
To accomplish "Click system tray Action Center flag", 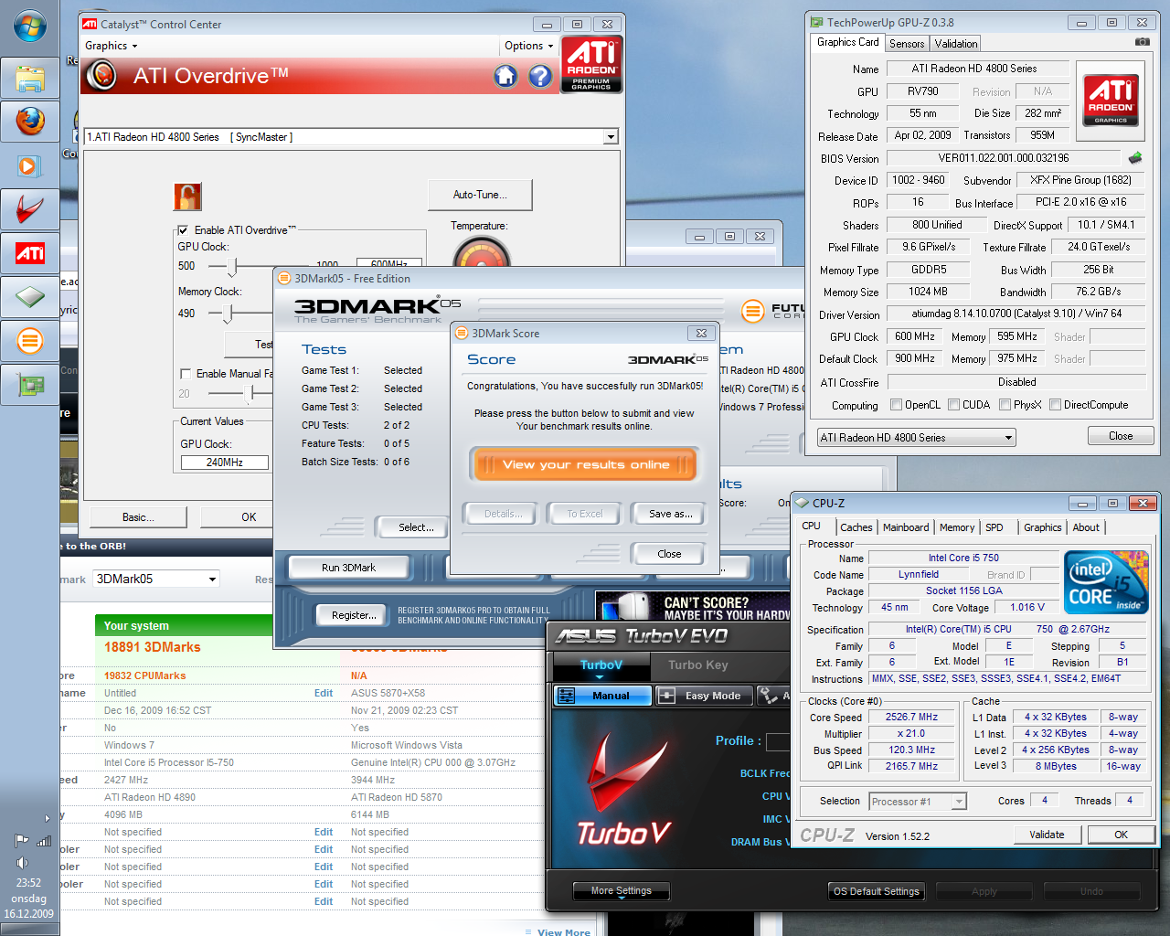I will tap(21, 841).
